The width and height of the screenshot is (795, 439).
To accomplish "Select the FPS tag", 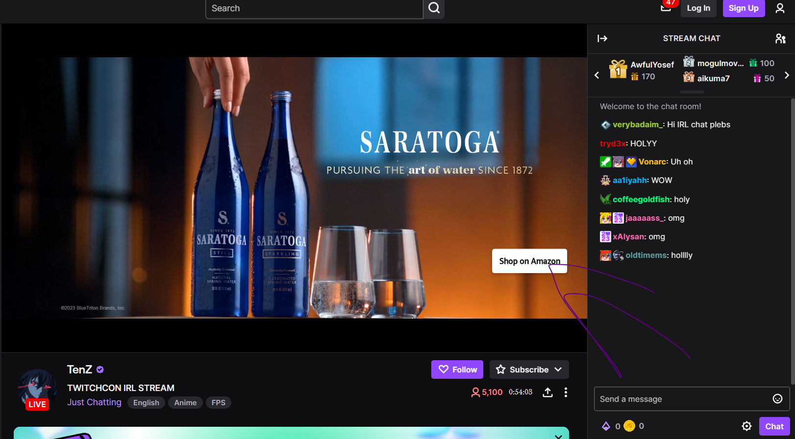I will pos(219,402).
